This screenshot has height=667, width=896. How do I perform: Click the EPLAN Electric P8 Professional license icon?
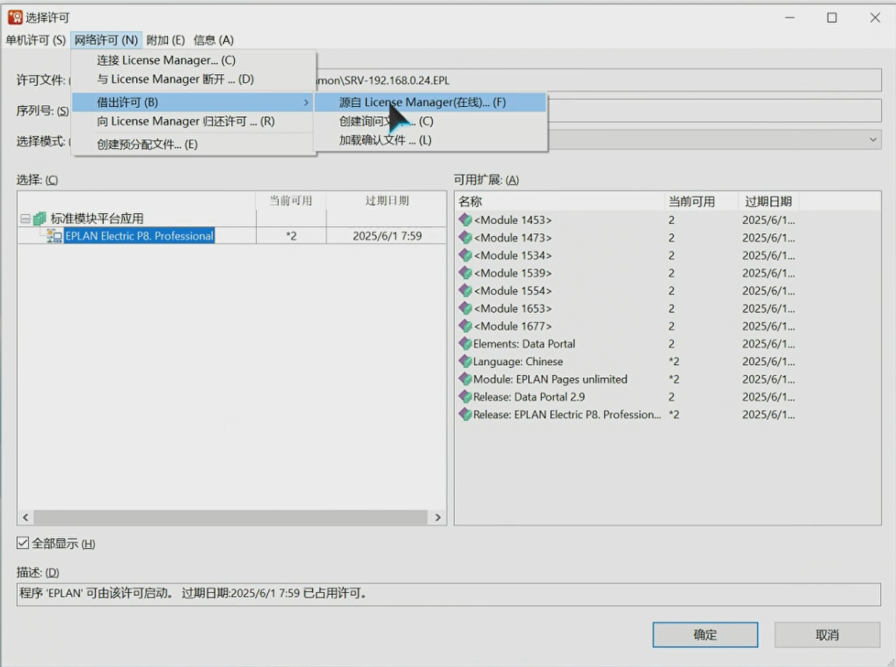pos(55,236)
